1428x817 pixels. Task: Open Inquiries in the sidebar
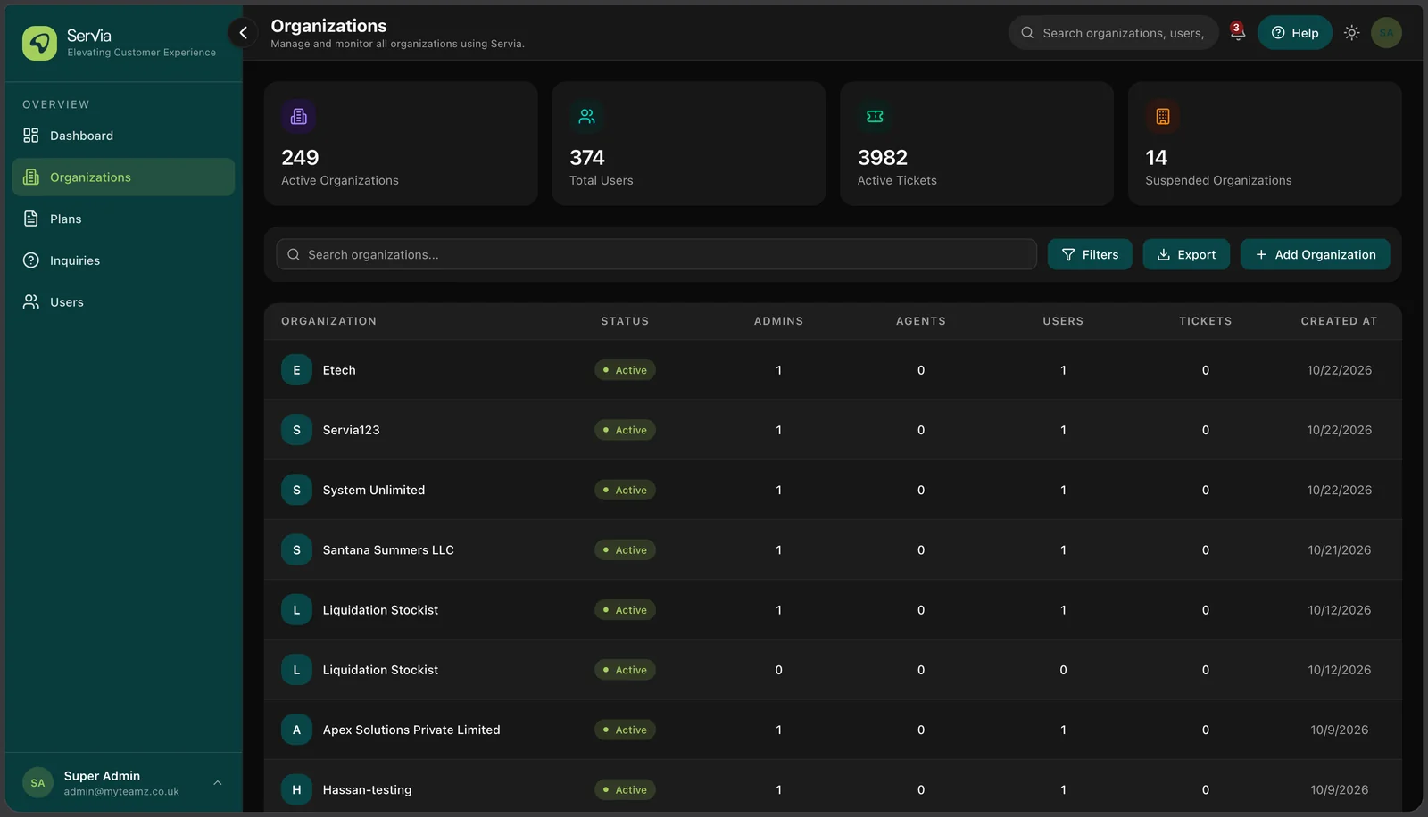(123, 260)
